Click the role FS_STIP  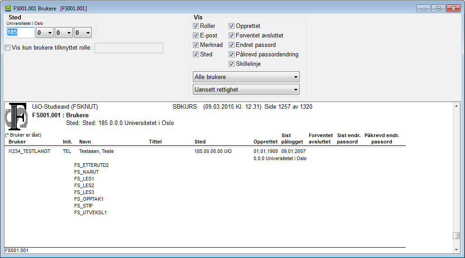click(x=83, y=206)
